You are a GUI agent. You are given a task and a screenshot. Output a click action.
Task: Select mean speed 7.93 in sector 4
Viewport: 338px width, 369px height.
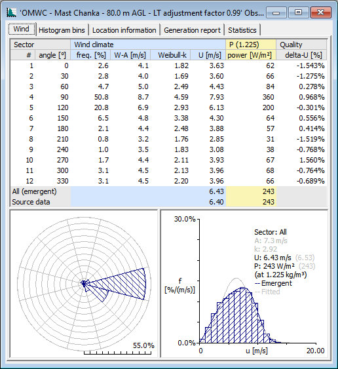pyautogui.click(x=217, y=97)
